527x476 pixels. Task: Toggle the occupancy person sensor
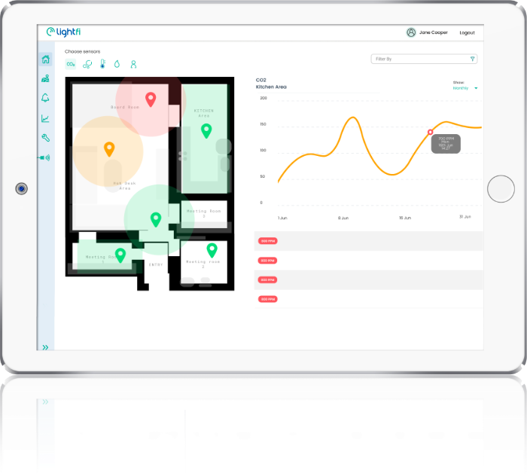pos(133,65)
